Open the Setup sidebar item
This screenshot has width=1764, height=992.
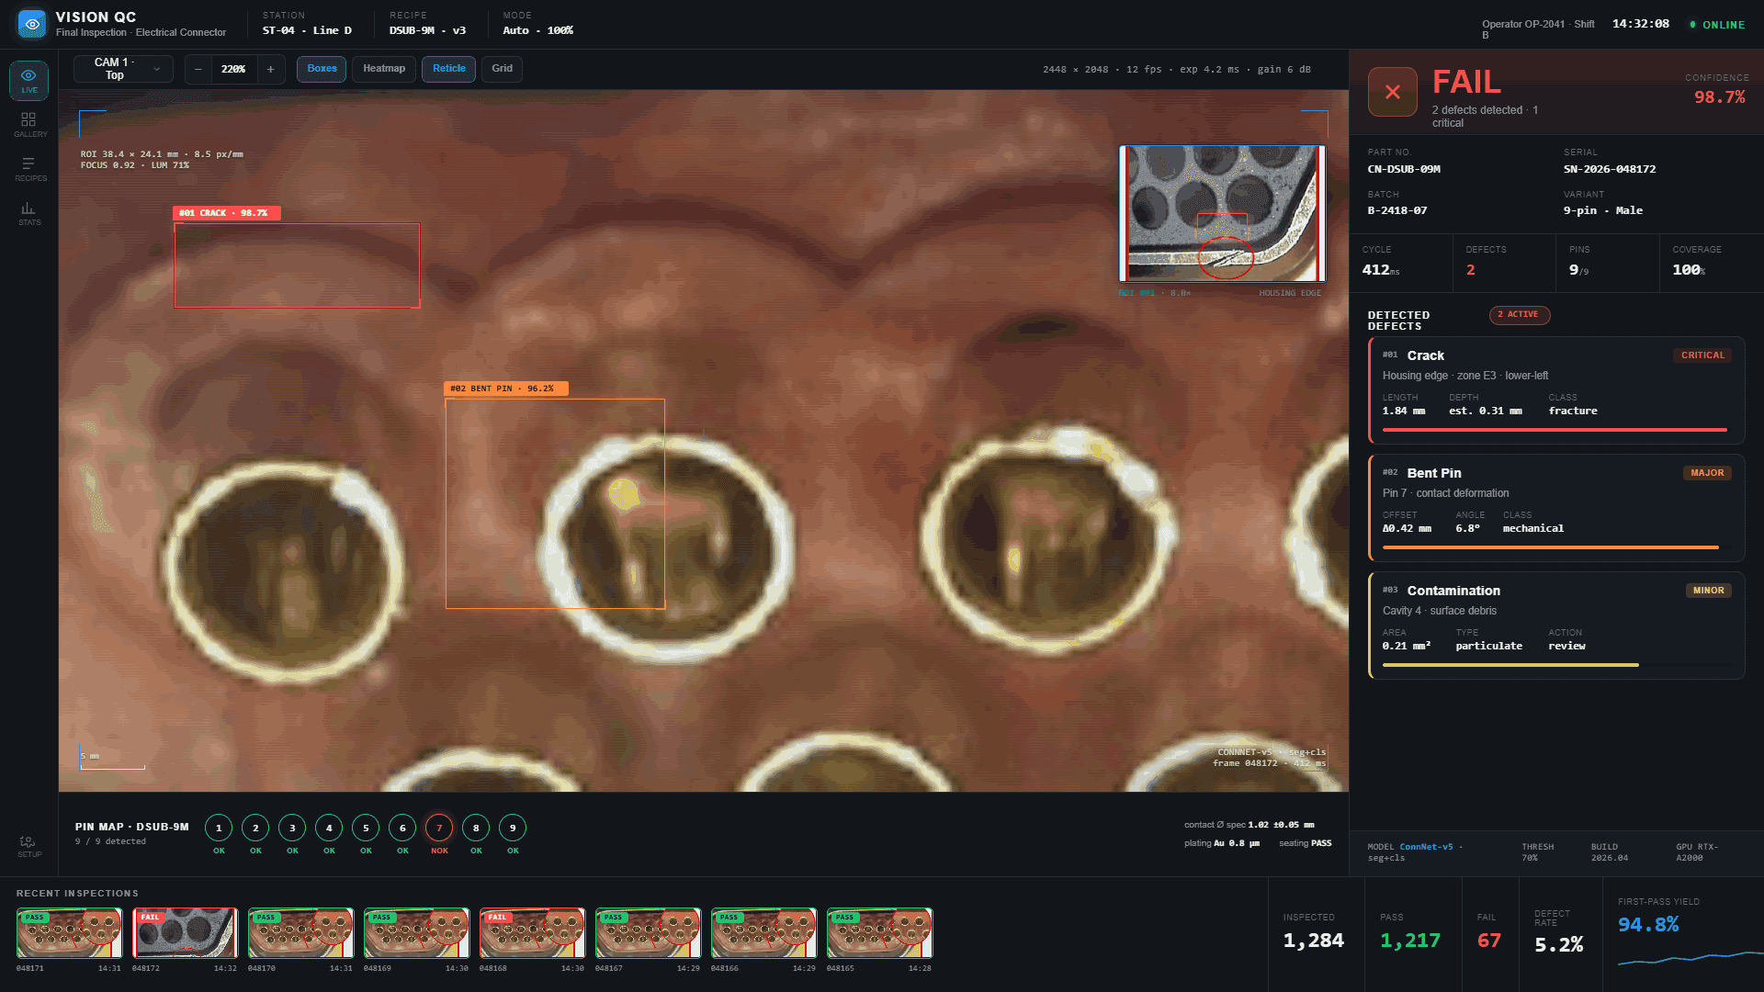point(28,846)
